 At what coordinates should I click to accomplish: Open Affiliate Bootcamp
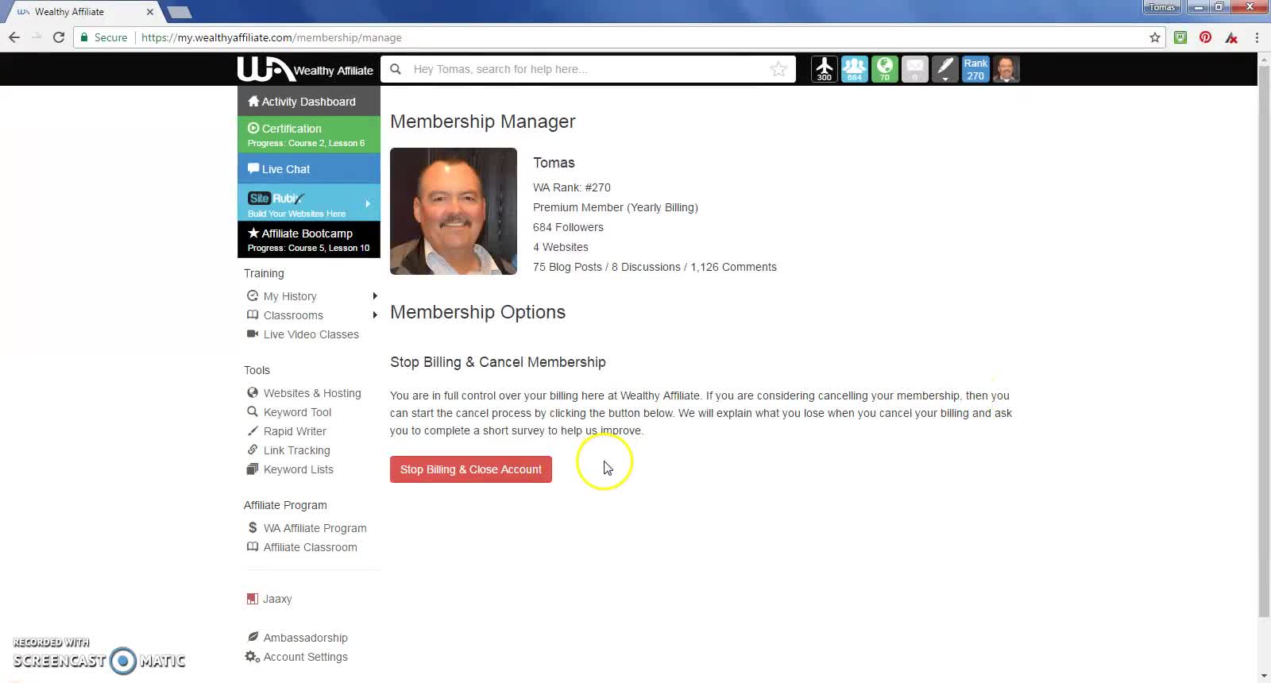click(309, 239)
